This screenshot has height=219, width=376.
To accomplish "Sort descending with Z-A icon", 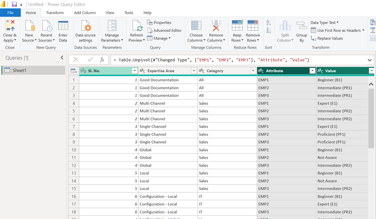I will pyautogui.click(x=268, y=30).
